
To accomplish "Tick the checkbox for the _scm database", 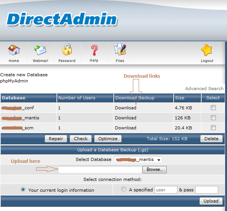I will [x=213, y=128].
